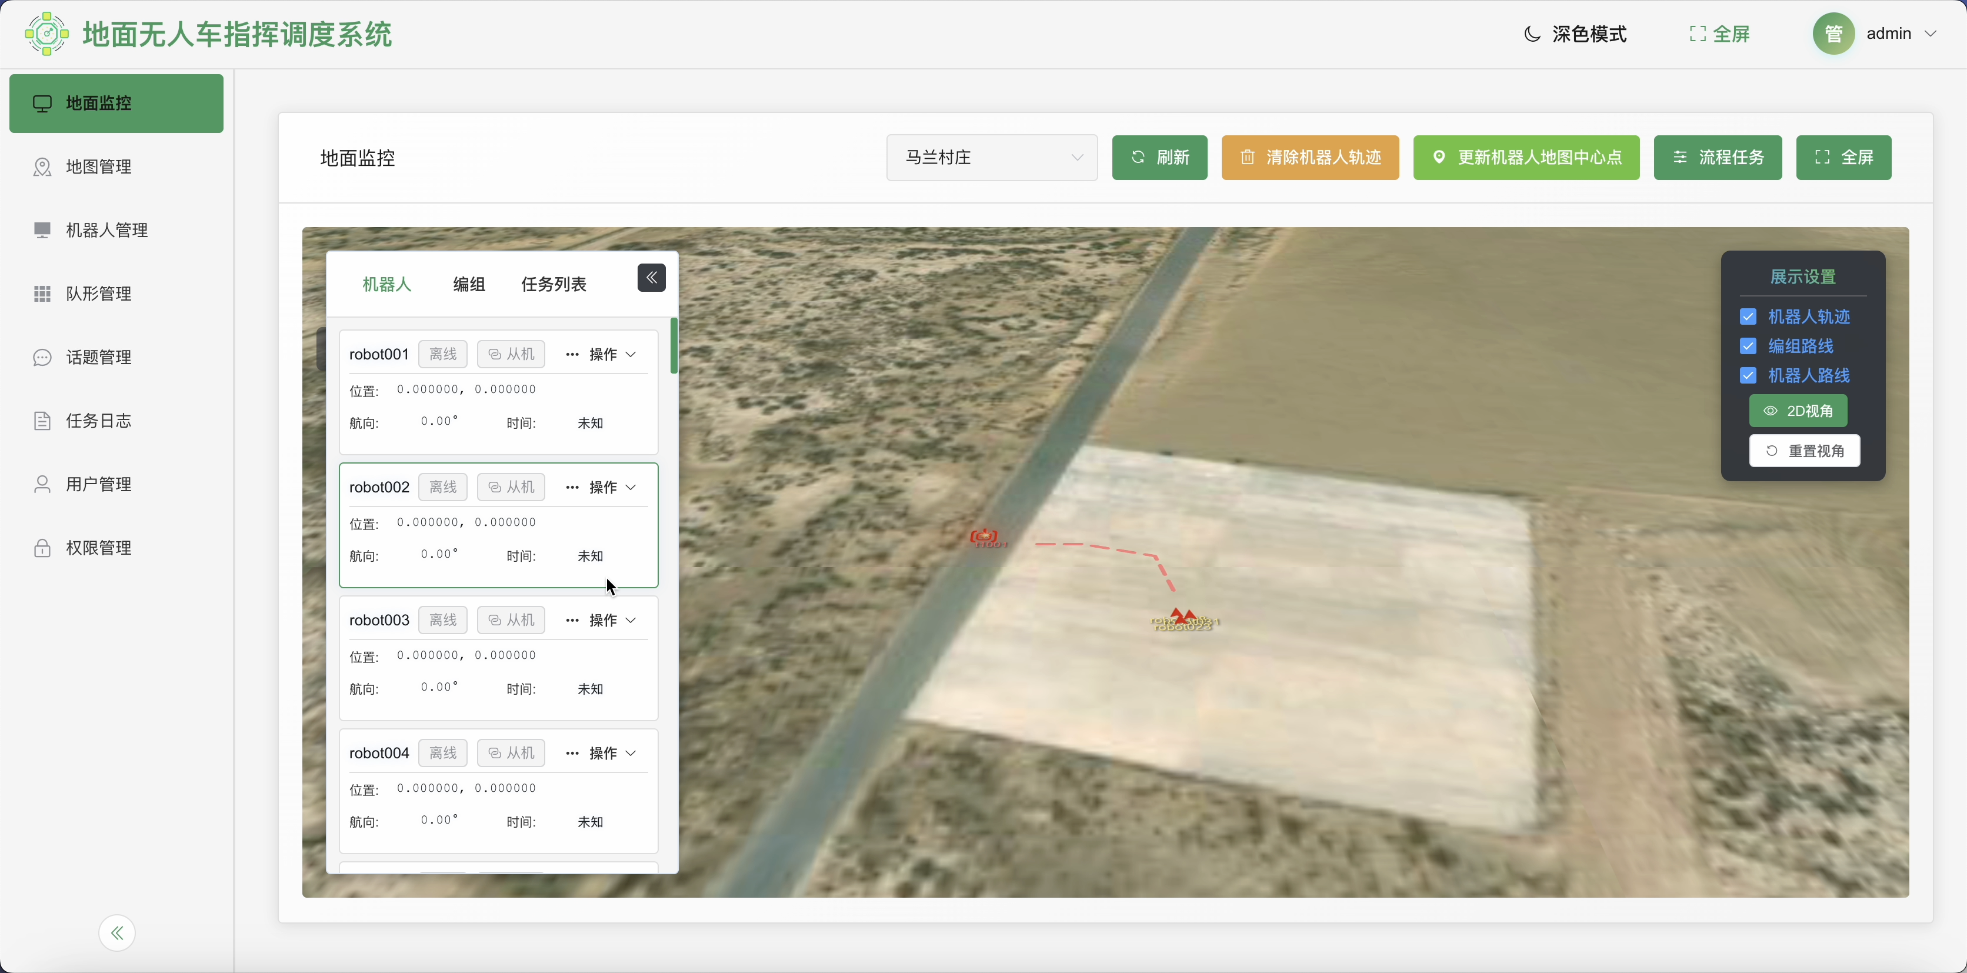Viewport: 1967px width, 973px height.
Task: Switch to the 编组 tab
Action: (469, 284)
